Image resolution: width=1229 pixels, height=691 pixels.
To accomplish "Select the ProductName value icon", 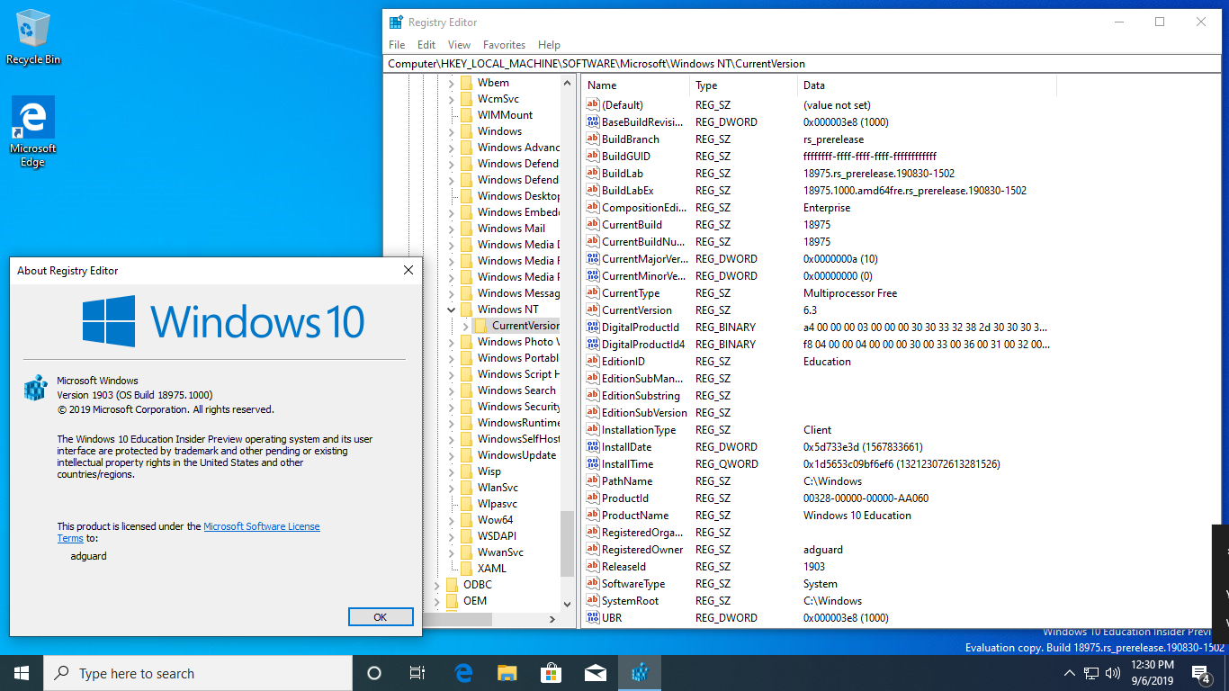I will click(593, 515).
